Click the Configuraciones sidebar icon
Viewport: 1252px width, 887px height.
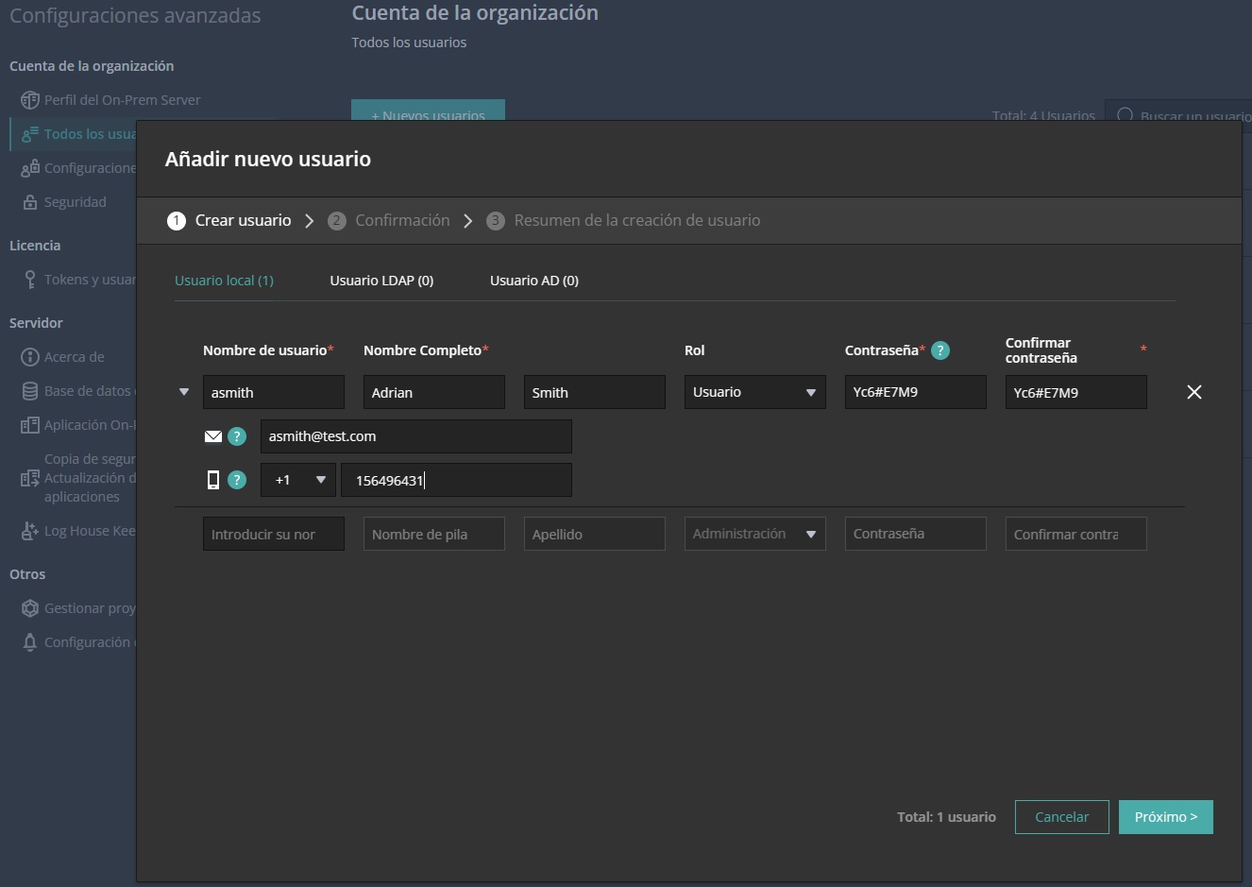click(x=29, y=168)
